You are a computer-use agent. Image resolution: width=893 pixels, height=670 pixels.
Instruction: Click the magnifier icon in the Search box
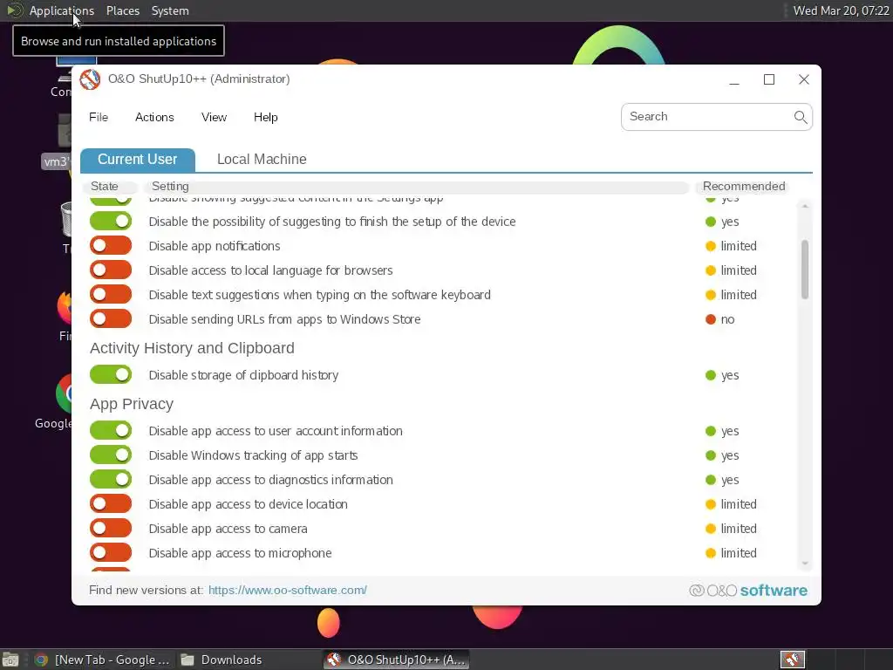tap(801, 117)
